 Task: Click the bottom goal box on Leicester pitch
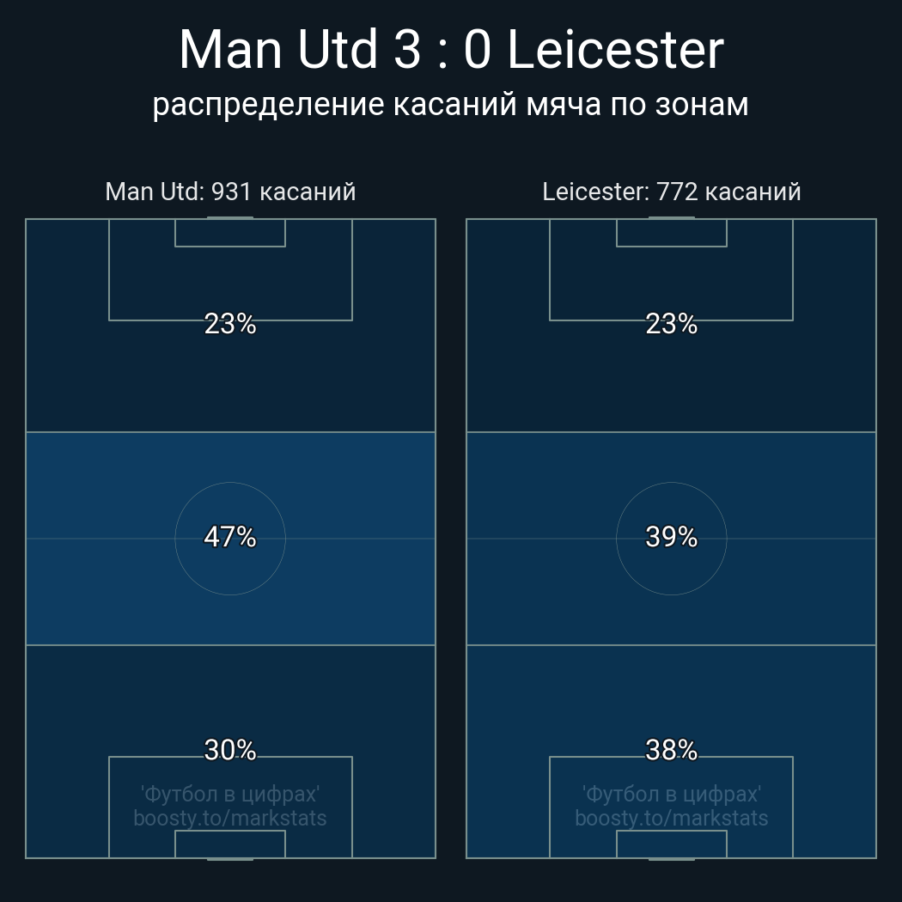point(671,844)
